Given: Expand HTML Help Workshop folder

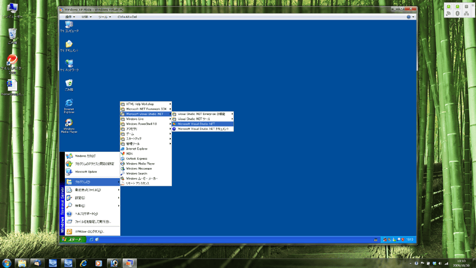Looking at the screenshot, I should pyautogui.click(x=146, y=104).
